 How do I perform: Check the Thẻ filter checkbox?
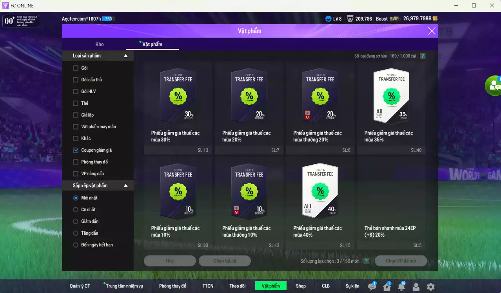pos(76,103)
